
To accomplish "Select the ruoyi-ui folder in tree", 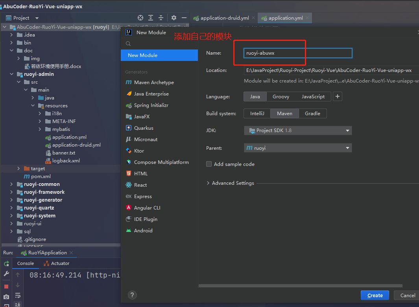I will (29, 224).
